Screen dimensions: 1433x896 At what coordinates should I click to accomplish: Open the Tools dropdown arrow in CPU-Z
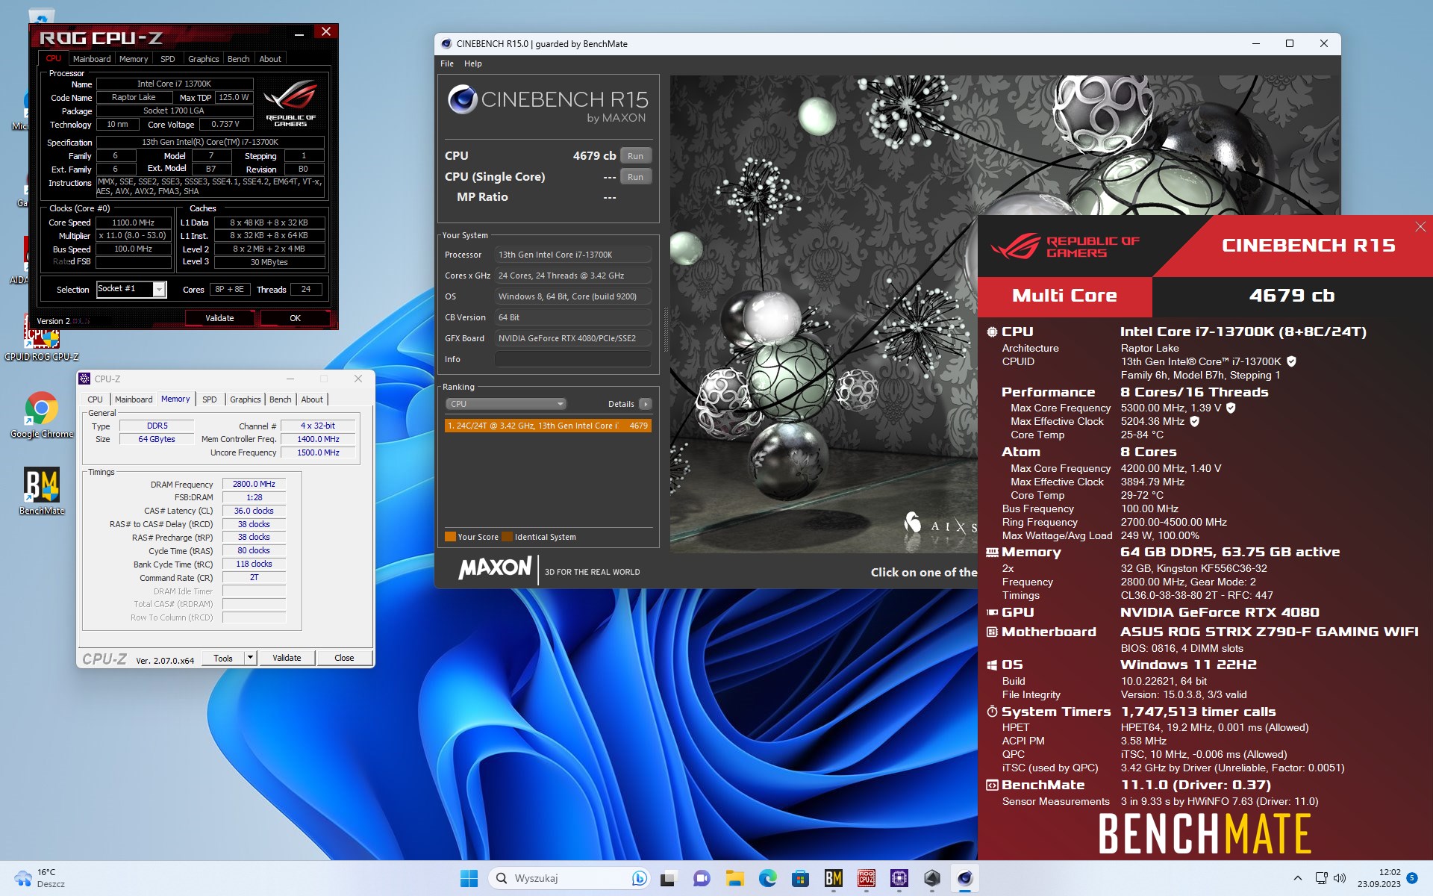pyautogui.click(x=251, y=658)
